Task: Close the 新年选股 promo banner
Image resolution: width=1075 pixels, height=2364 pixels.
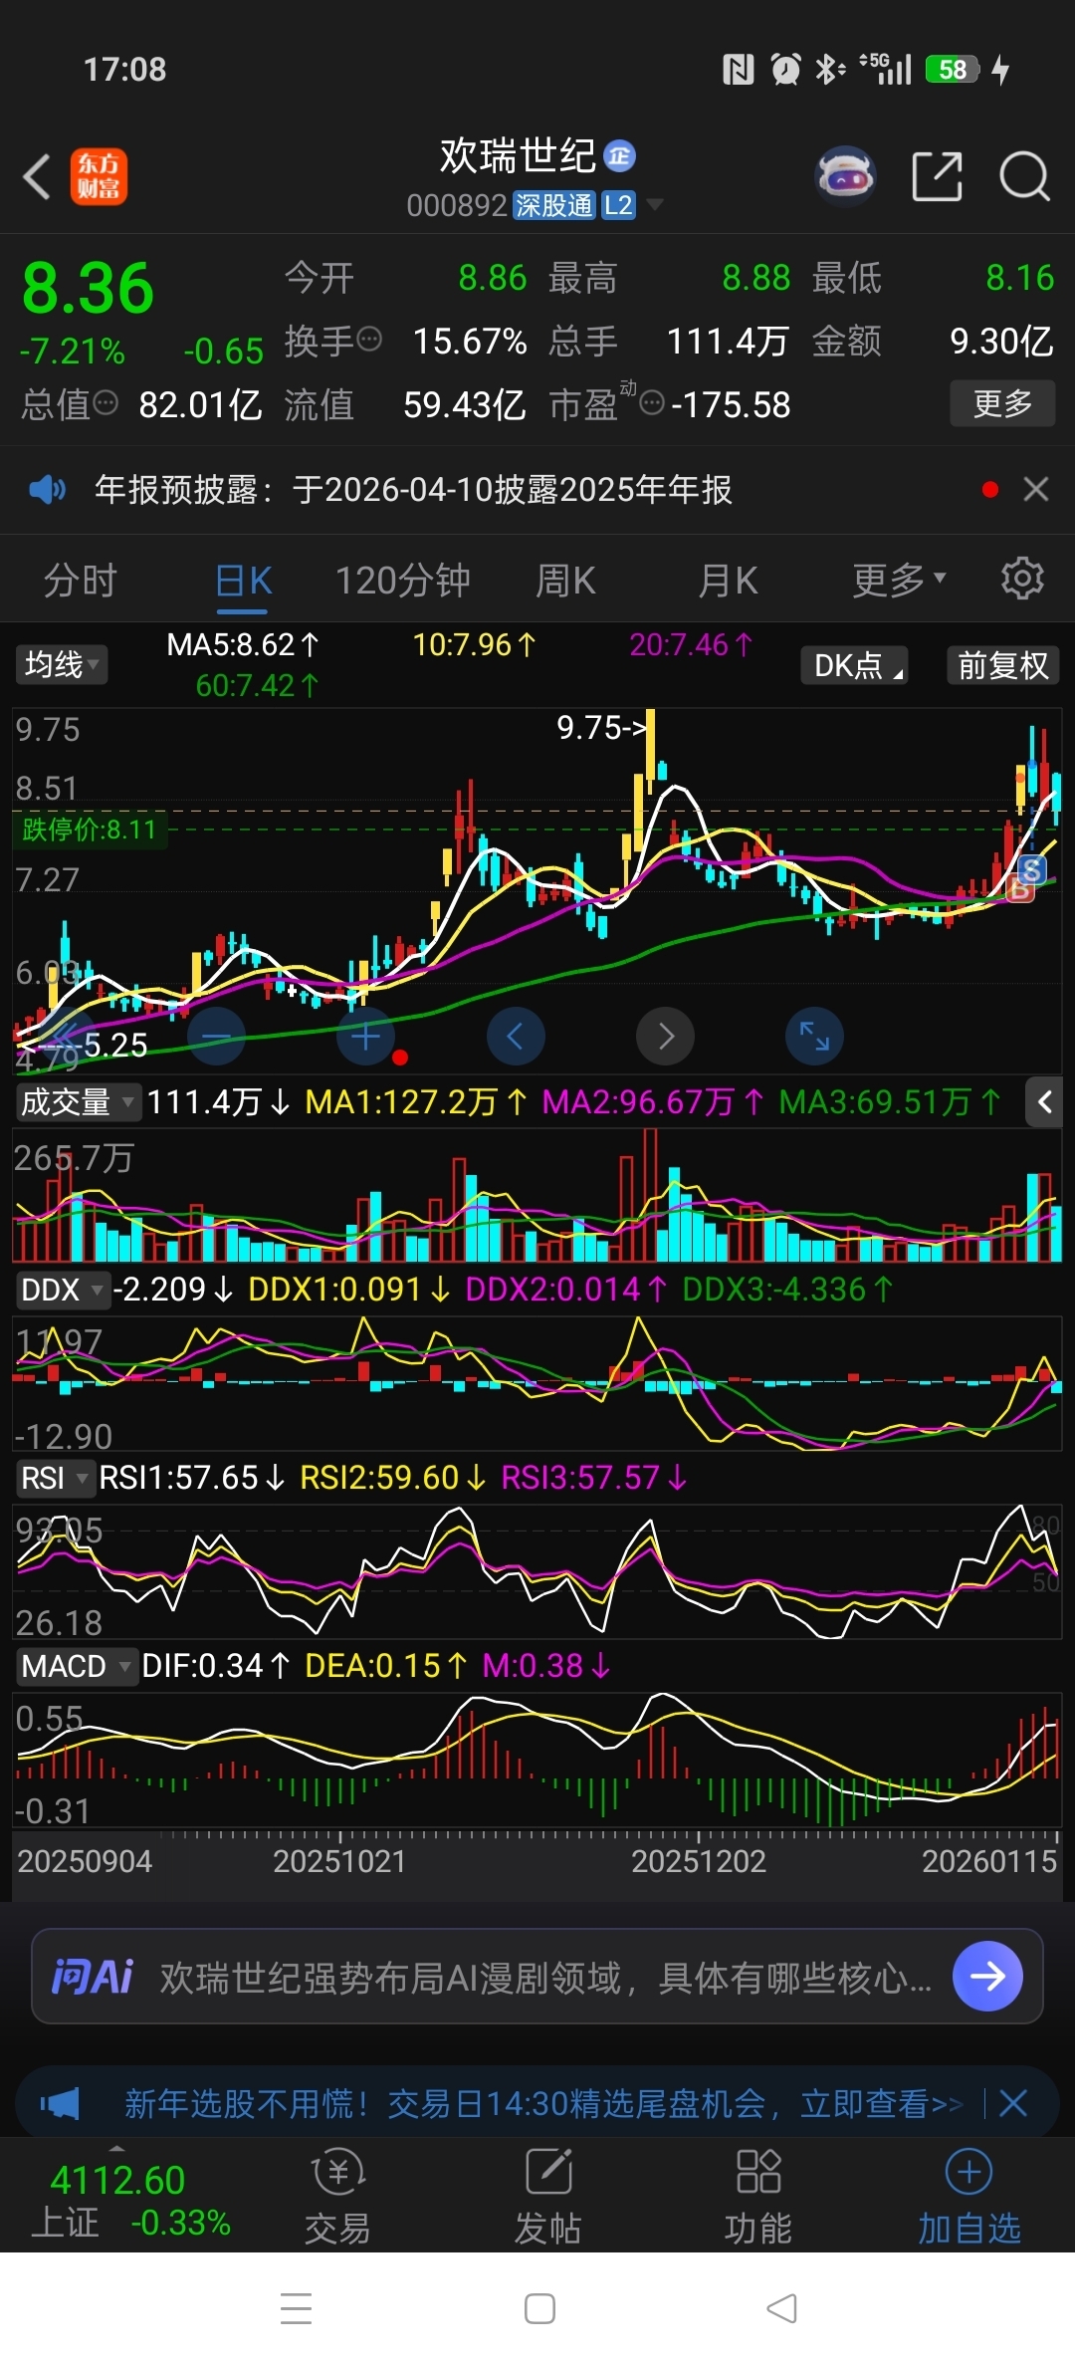Action: [x=1013, y=2103]
